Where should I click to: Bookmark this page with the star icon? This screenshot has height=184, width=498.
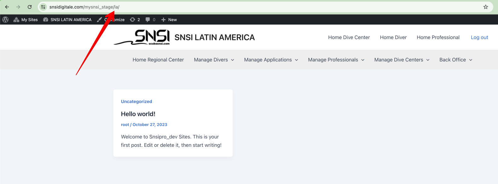click(x=486, y=7)
